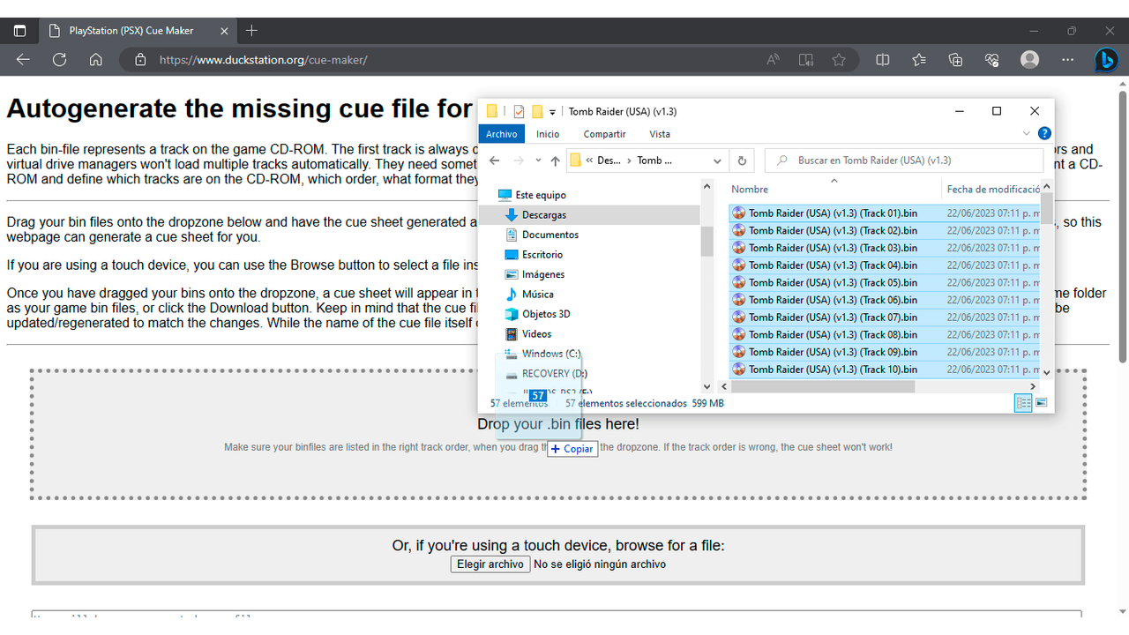This screenshot has height=635, width=1129.
Task: Open the Edge home page button
Action: tap(96, 60)
